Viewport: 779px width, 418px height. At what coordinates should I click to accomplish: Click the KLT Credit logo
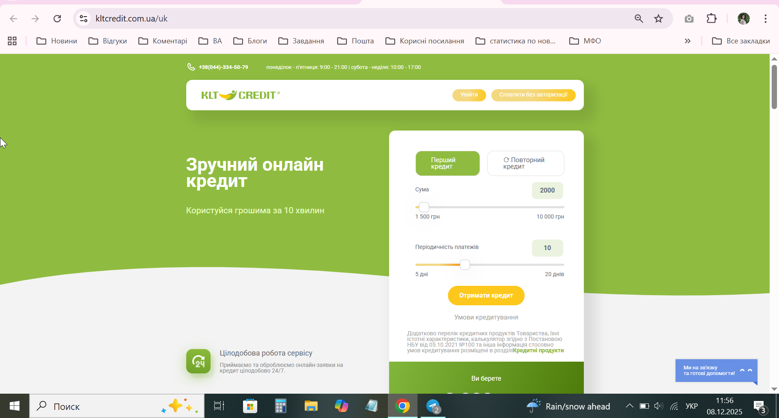click(x=241, y=95)
